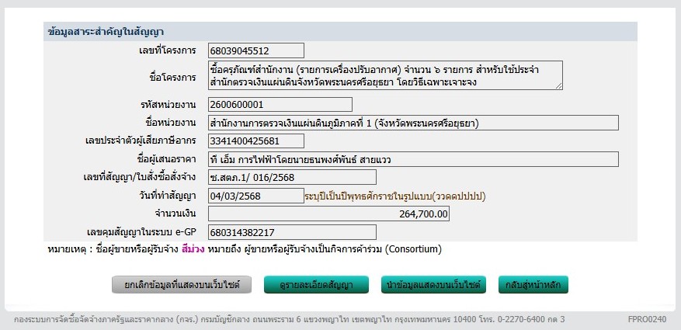Click the date format hint beside วันที่ทำสัญญา
The image size is (681, 330).
click(400, 196)
